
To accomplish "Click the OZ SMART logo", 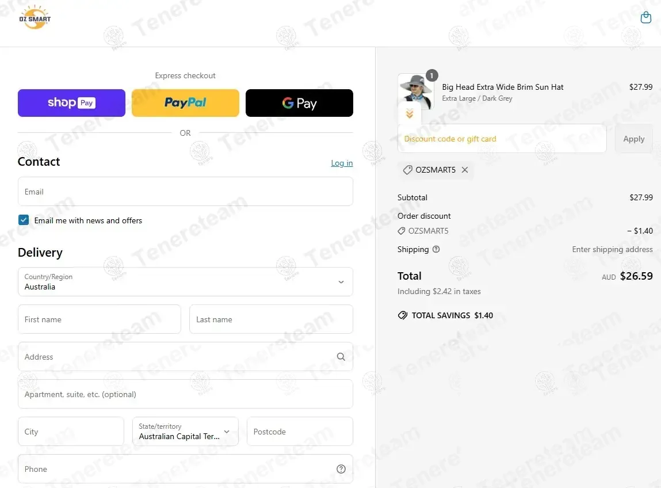I will pyautogui.click(x=35, y=17).
